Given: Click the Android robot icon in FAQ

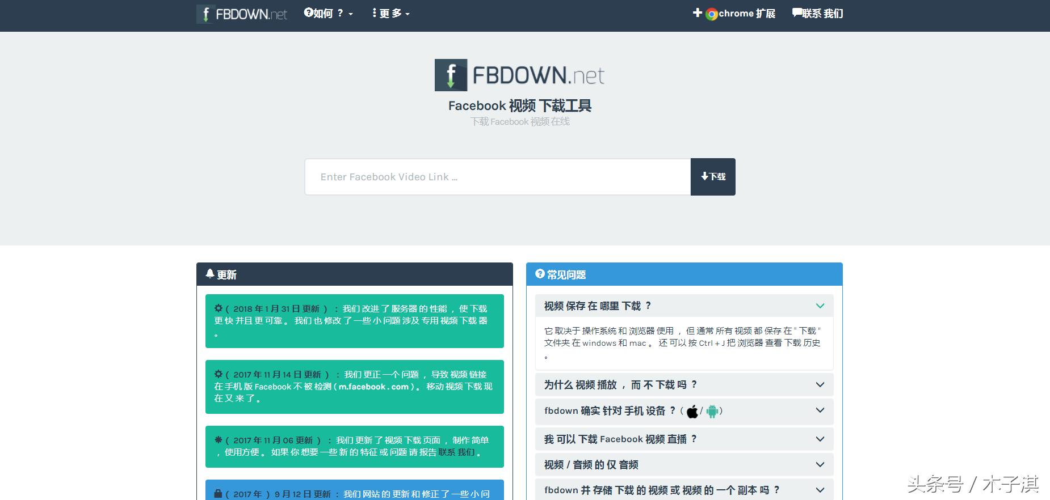Looking at the screenshot, I should 712,412.
